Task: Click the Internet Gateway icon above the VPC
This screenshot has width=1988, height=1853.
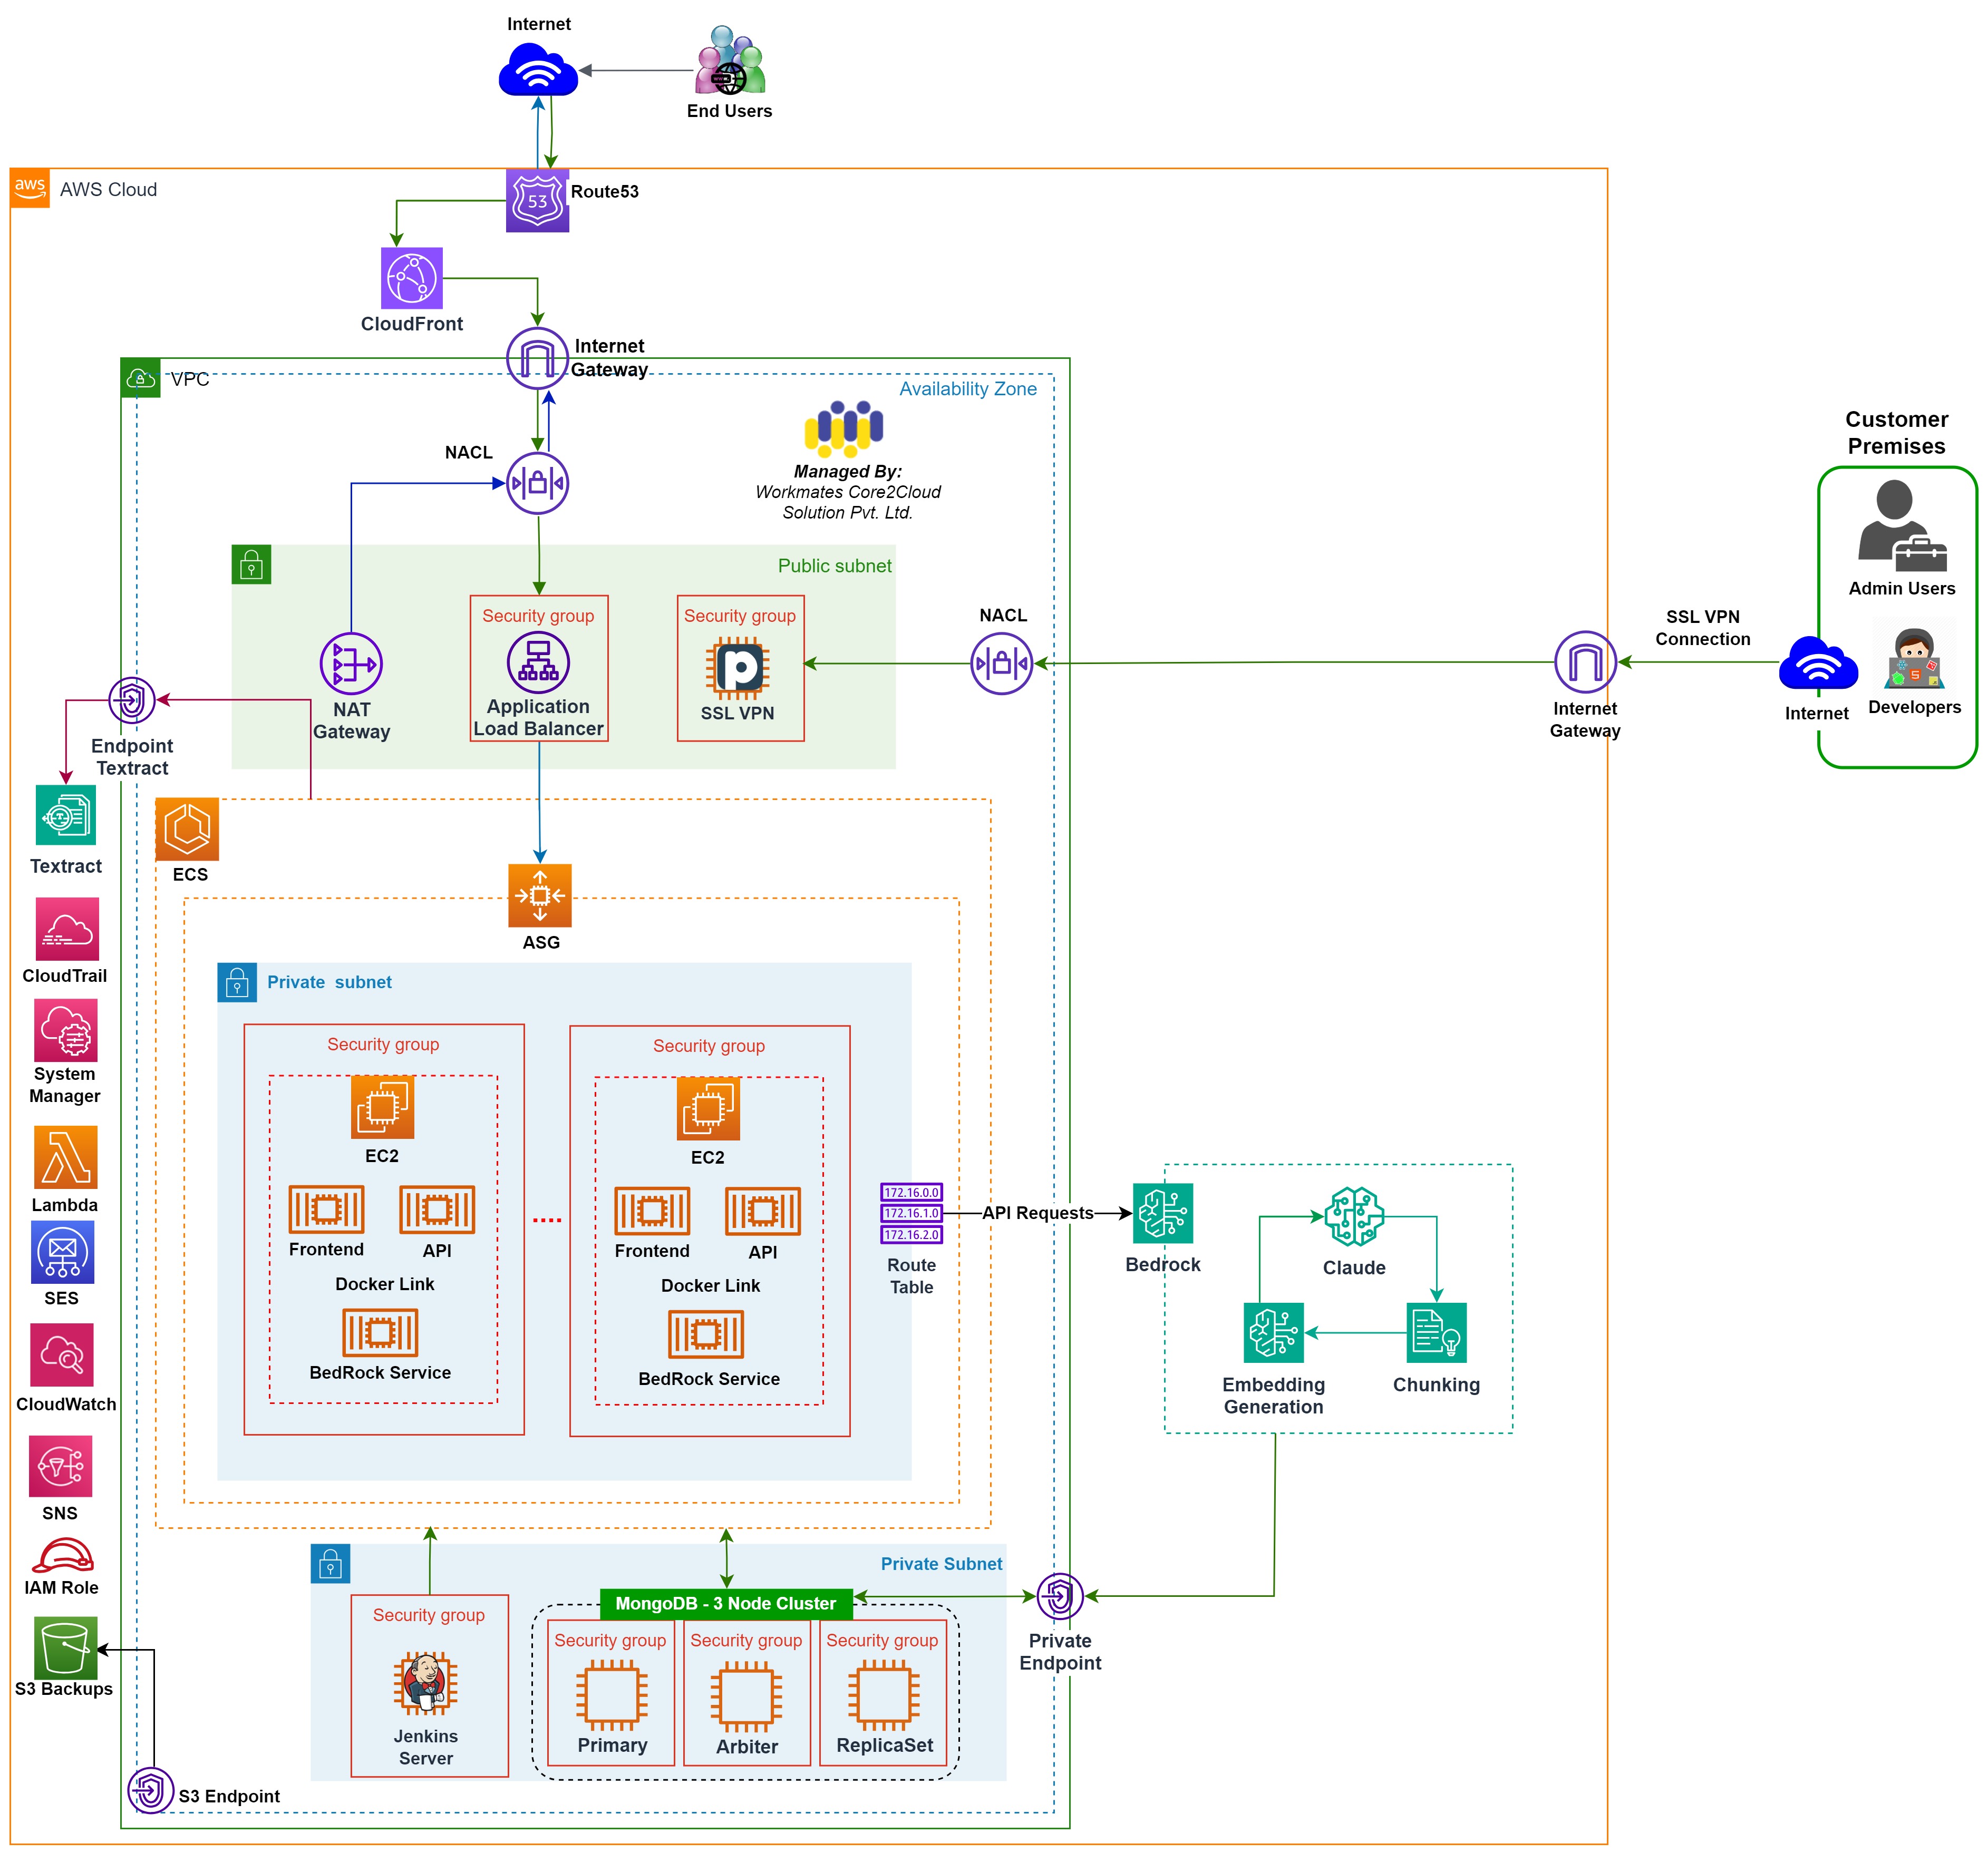Action: click(537, 358)
